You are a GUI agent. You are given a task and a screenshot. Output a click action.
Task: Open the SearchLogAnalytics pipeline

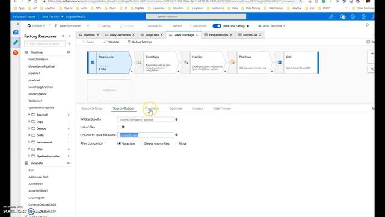[x=40, y=87]
